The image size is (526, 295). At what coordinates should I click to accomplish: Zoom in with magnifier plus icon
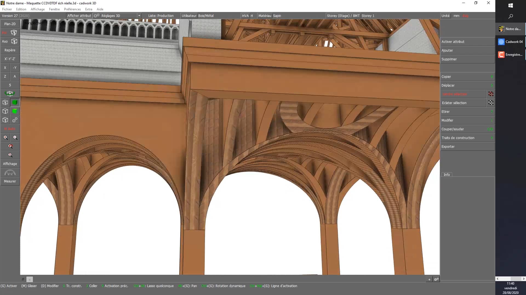click(5, 137)
